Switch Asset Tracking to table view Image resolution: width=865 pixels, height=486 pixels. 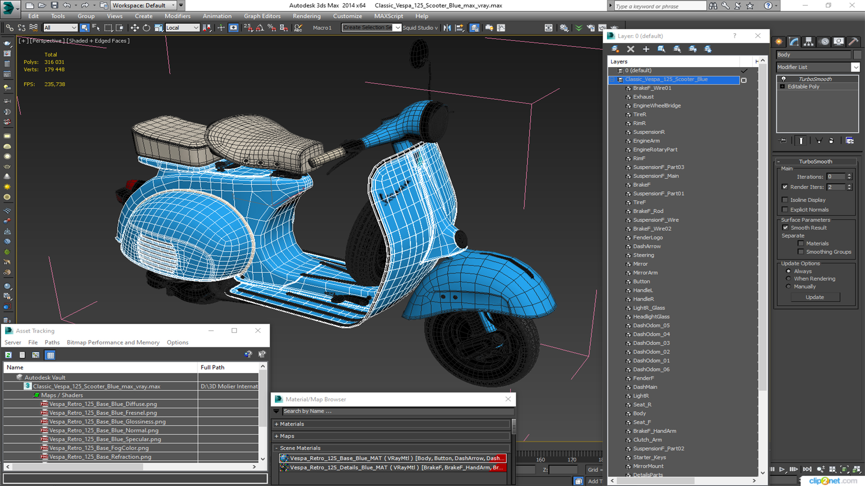click(x=50, y=355)
